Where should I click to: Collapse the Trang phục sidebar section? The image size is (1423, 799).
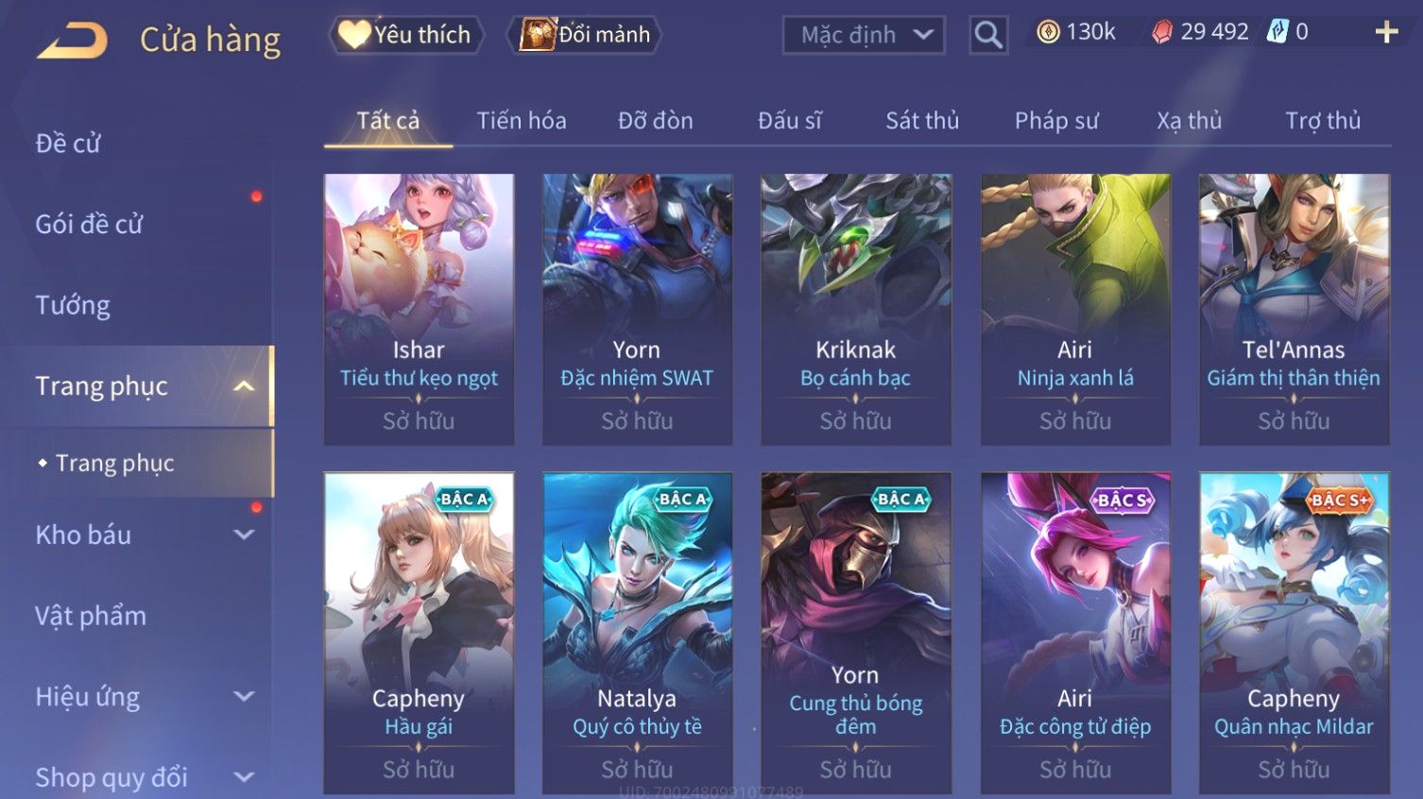pos(244,386)
